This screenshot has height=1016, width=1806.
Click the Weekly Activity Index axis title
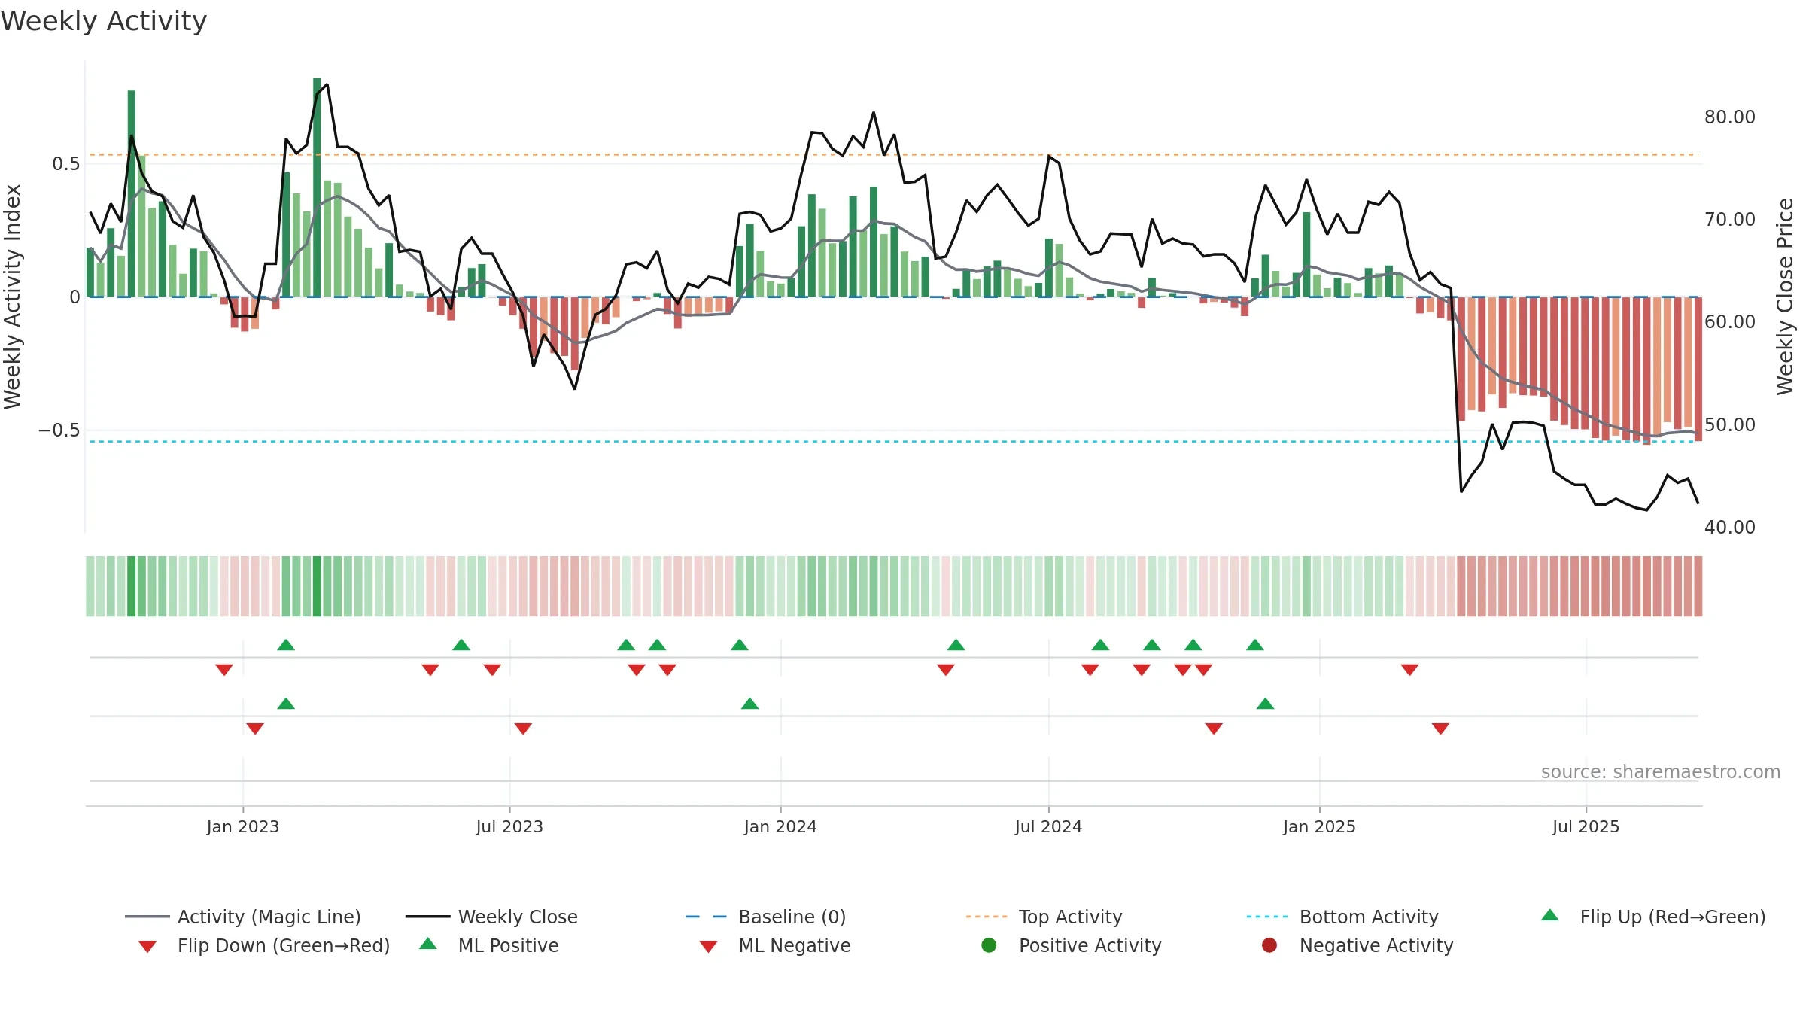tap(12, 297)
